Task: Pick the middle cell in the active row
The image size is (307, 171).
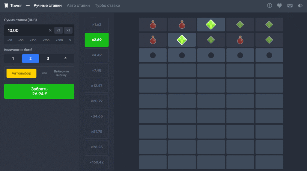Action: (x=211, y=55)
